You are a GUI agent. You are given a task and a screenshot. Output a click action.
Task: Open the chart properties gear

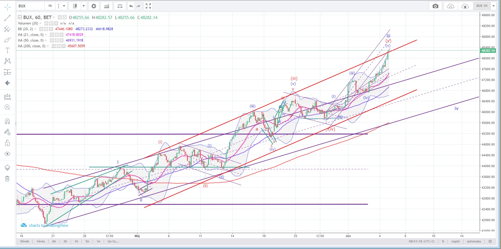pyautogui.click(x=94, y=6)
